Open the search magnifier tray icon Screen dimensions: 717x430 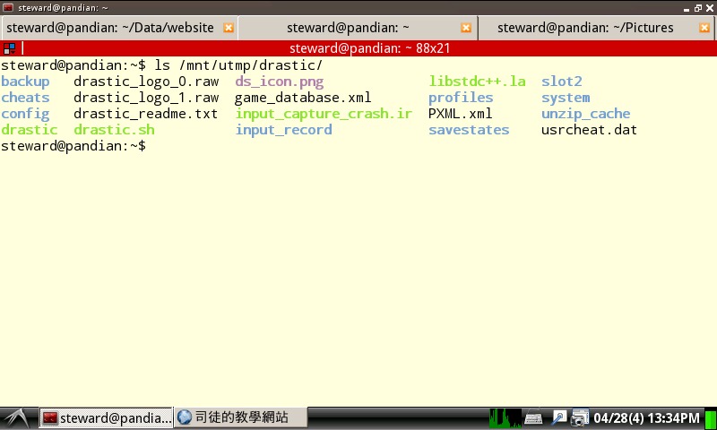(x=558, y=417)
